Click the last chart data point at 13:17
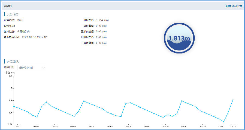Viewport: 245px width, 130px height. (x=233, y=100)
